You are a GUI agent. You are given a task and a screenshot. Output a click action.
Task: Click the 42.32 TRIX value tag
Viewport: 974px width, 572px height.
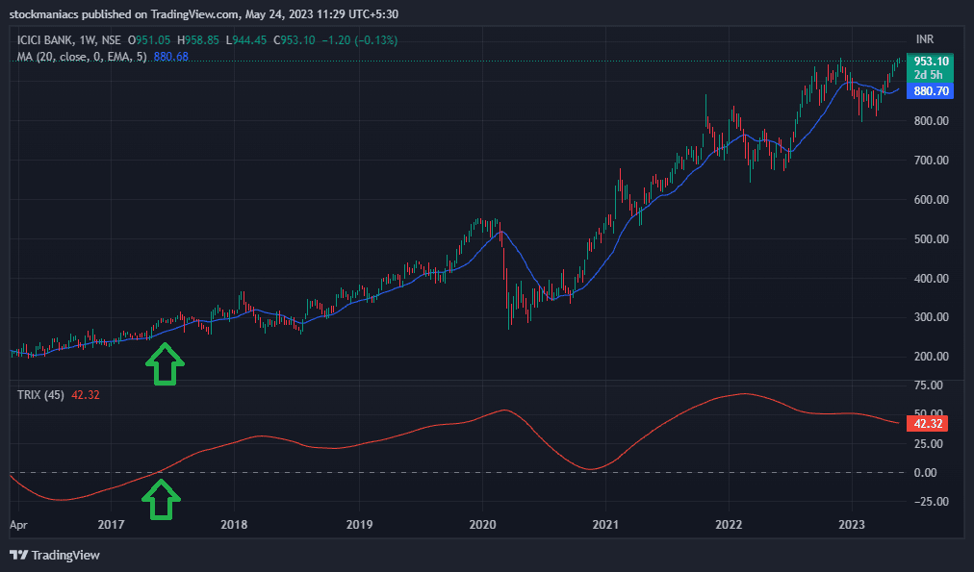tap(928, 424)
